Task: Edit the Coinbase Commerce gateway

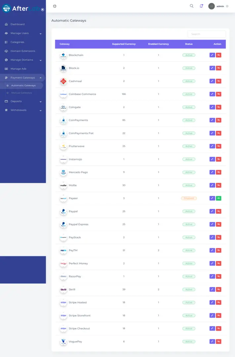Action: pos(212,94)
